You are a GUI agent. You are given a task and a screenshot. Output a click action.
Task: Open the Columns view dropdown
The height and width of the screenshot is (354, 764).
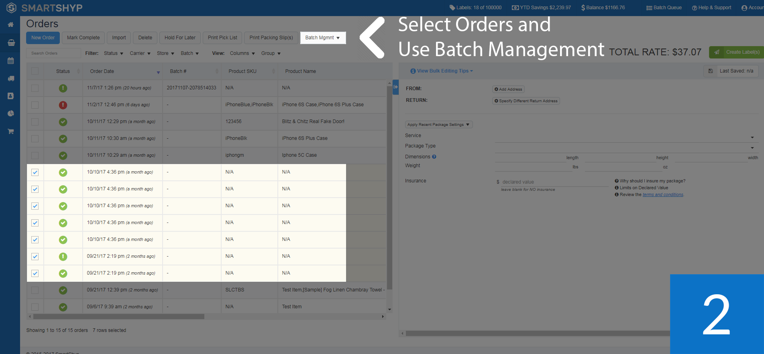(242, 53)
